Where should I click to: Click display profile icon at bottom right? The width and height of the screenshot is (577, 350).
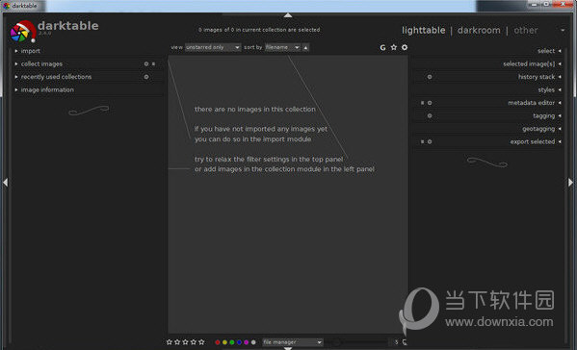tap(405, 342)
